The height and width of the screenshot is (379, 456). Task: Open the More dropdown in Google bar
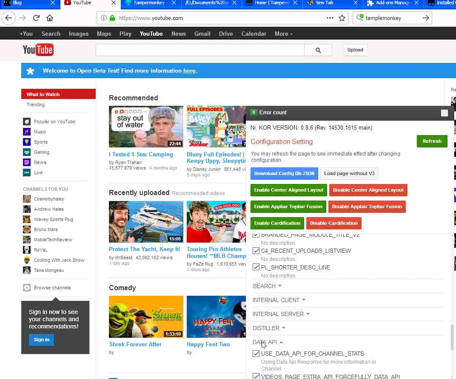pyautogui.click(x=284, y=34)
